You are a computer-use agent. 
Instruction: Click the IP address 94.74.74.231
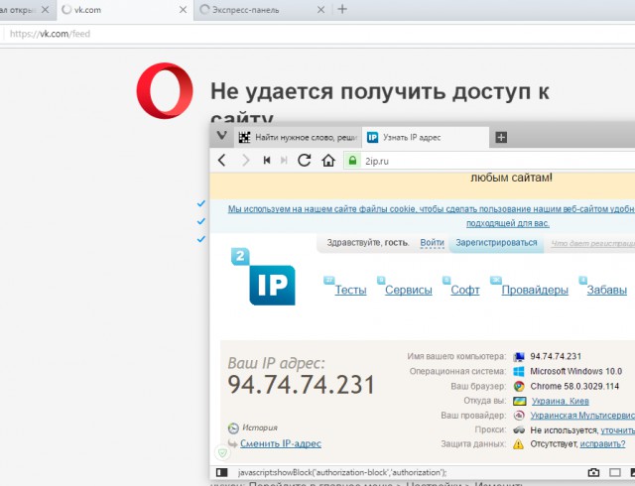point(301,385)
